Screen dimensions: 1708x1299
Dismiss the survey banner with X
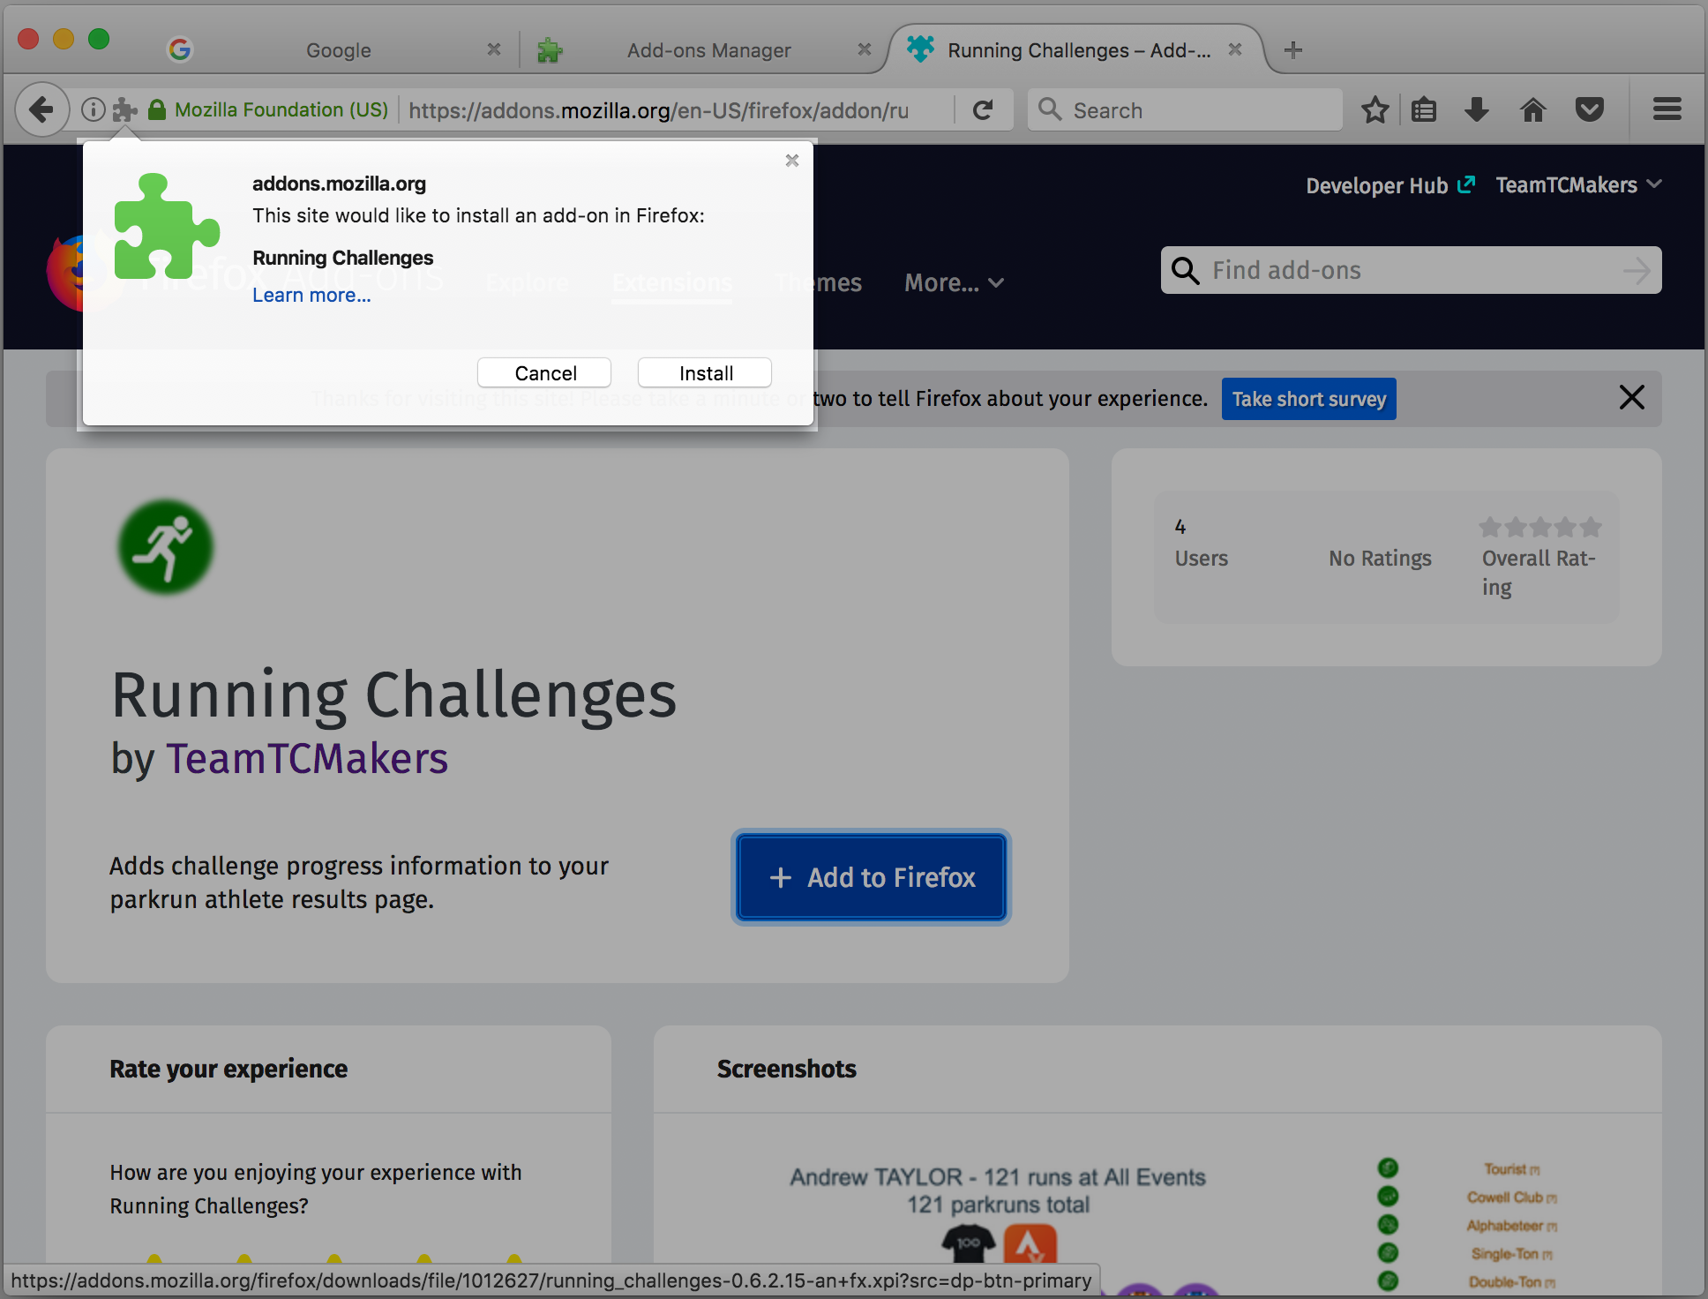tap(1631, 397)
